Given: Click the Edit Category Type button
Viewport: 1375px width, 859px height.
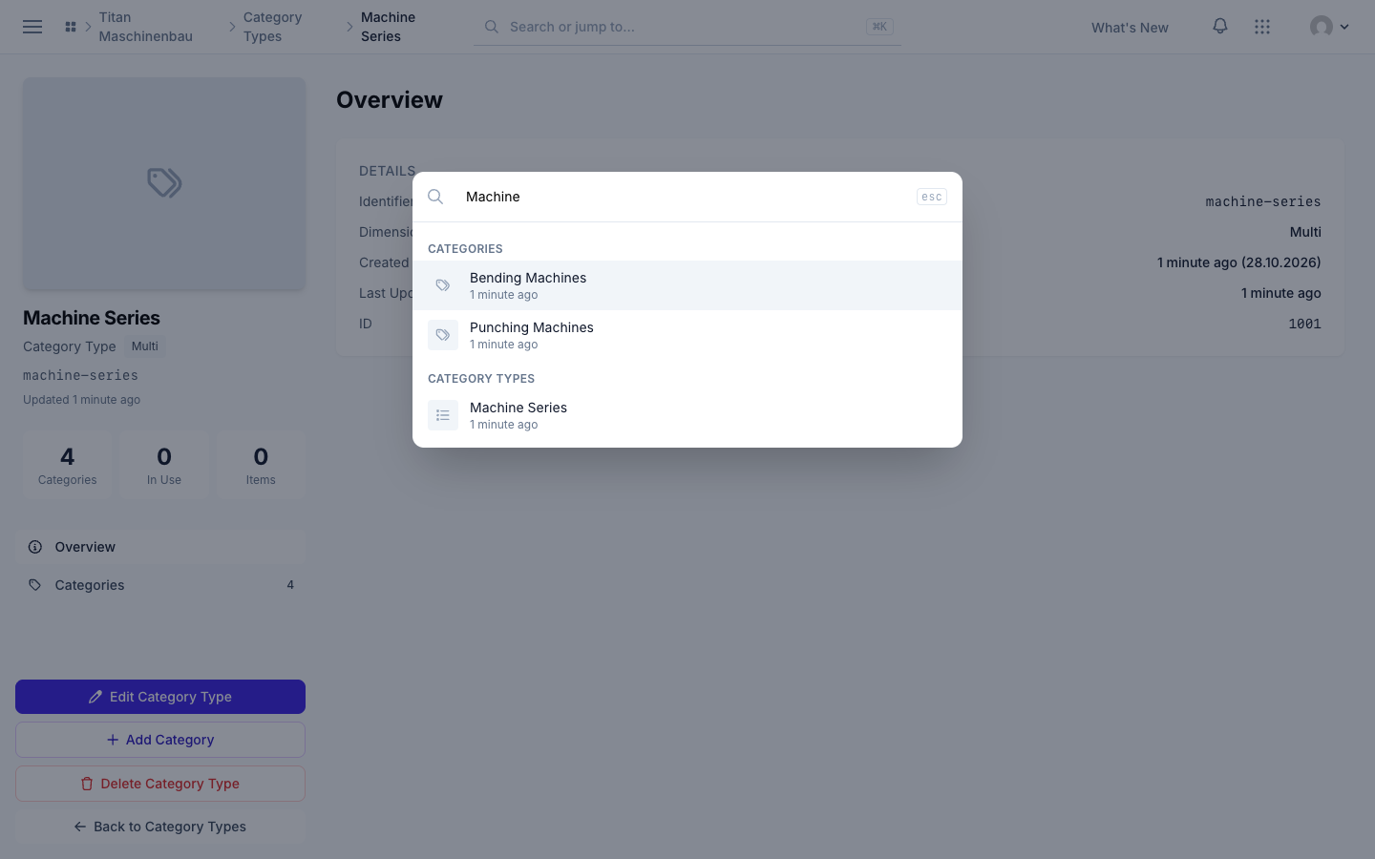Looking at the screenshot, I should [160, 697].
